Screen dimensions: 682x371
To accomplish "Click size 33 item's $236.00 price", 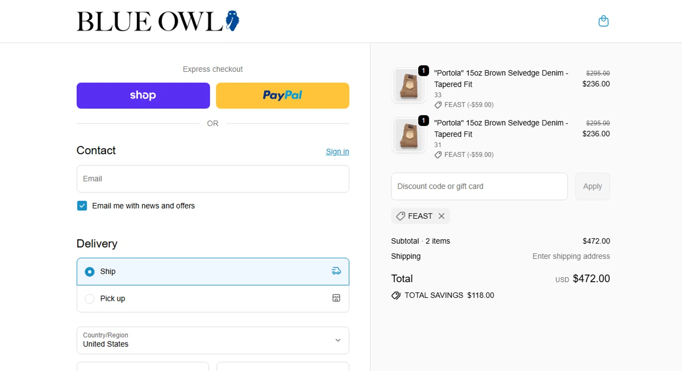I will click(x=596, y=84).
